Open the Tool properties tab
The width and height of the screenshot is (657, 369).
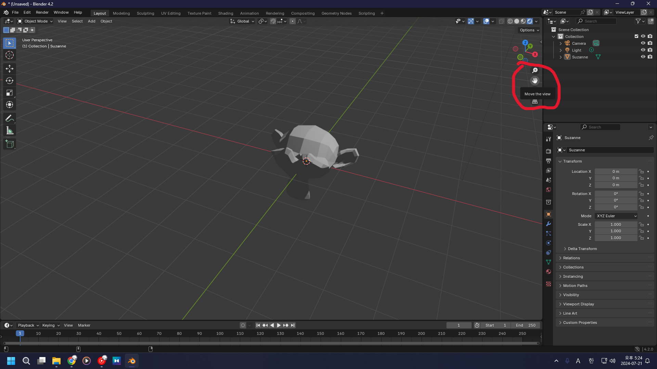(x=549, y=139)
